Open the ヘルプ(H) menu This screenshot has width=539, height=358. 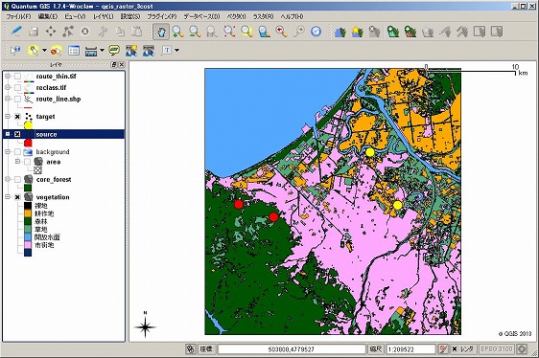(292, 16)
